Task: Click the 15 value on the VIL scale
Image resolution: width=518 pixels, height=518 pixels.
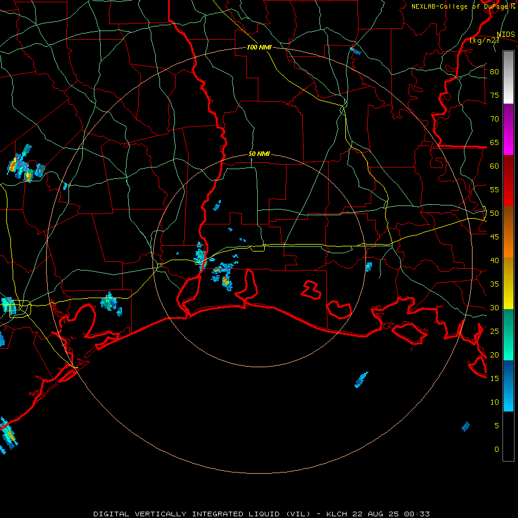Action: 494,378
